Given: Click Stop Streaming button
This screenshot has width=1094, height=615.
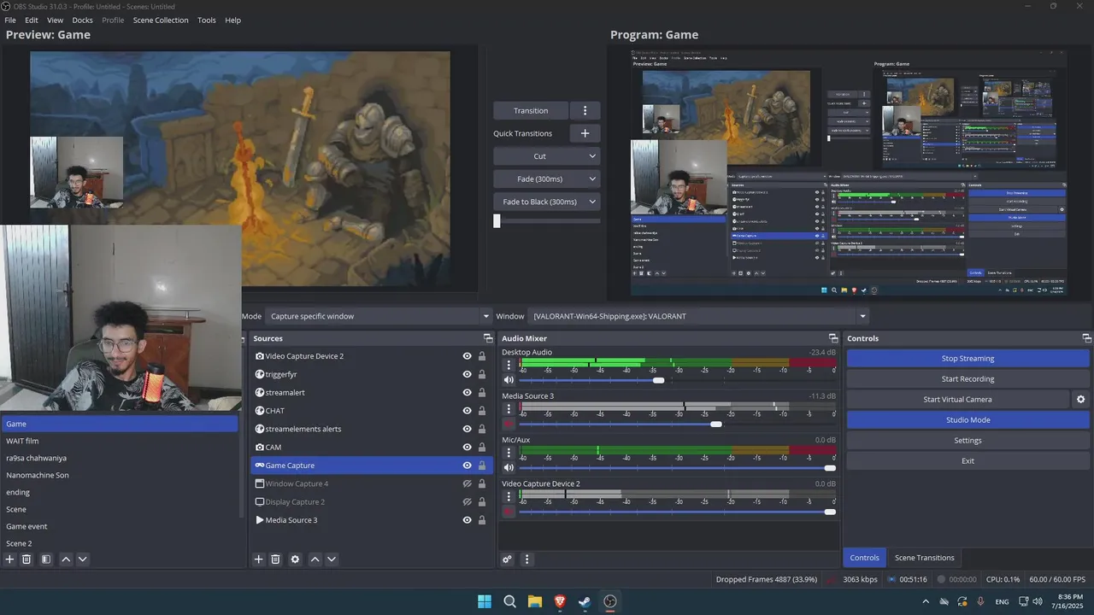Looking at the screenshot, I should coord(968,359).
